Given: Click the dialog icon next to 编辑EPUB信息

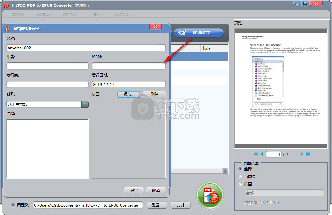Looking at the screenshot, I should pyautogui.click(x=8, y=28).
